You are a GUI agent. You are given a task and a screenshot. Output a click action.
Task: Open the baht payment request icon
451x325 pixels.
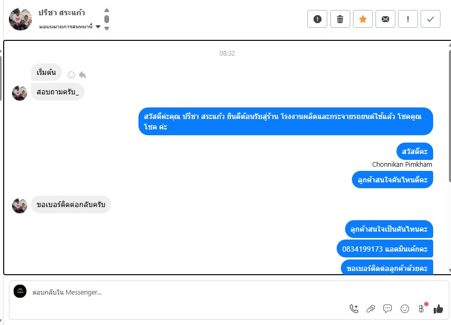[x=422, y=309]
